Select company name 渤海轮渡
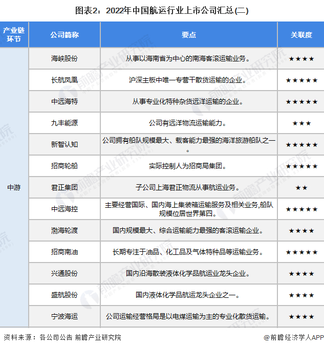 64,231
